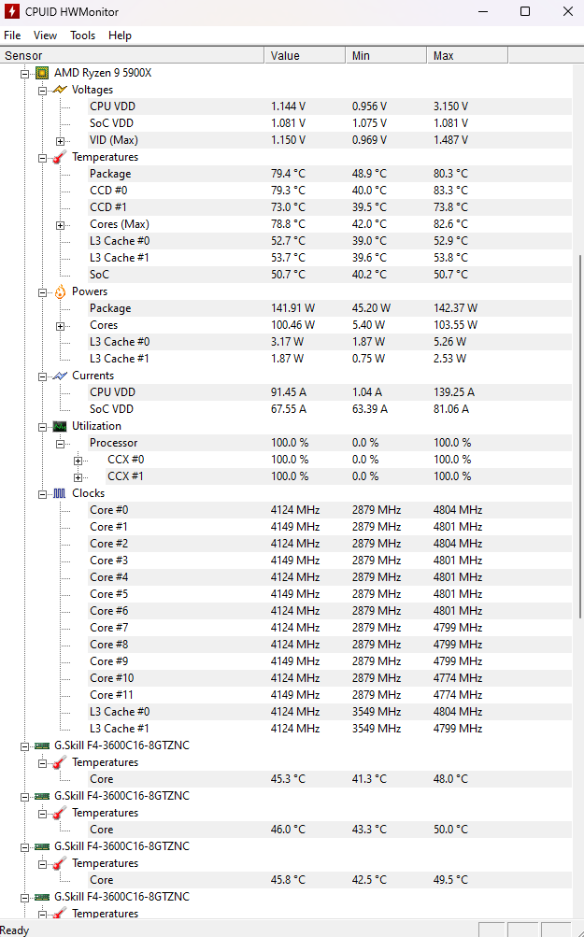
Task: Expand the Cores power entry
Action: [x=61, y=326]
